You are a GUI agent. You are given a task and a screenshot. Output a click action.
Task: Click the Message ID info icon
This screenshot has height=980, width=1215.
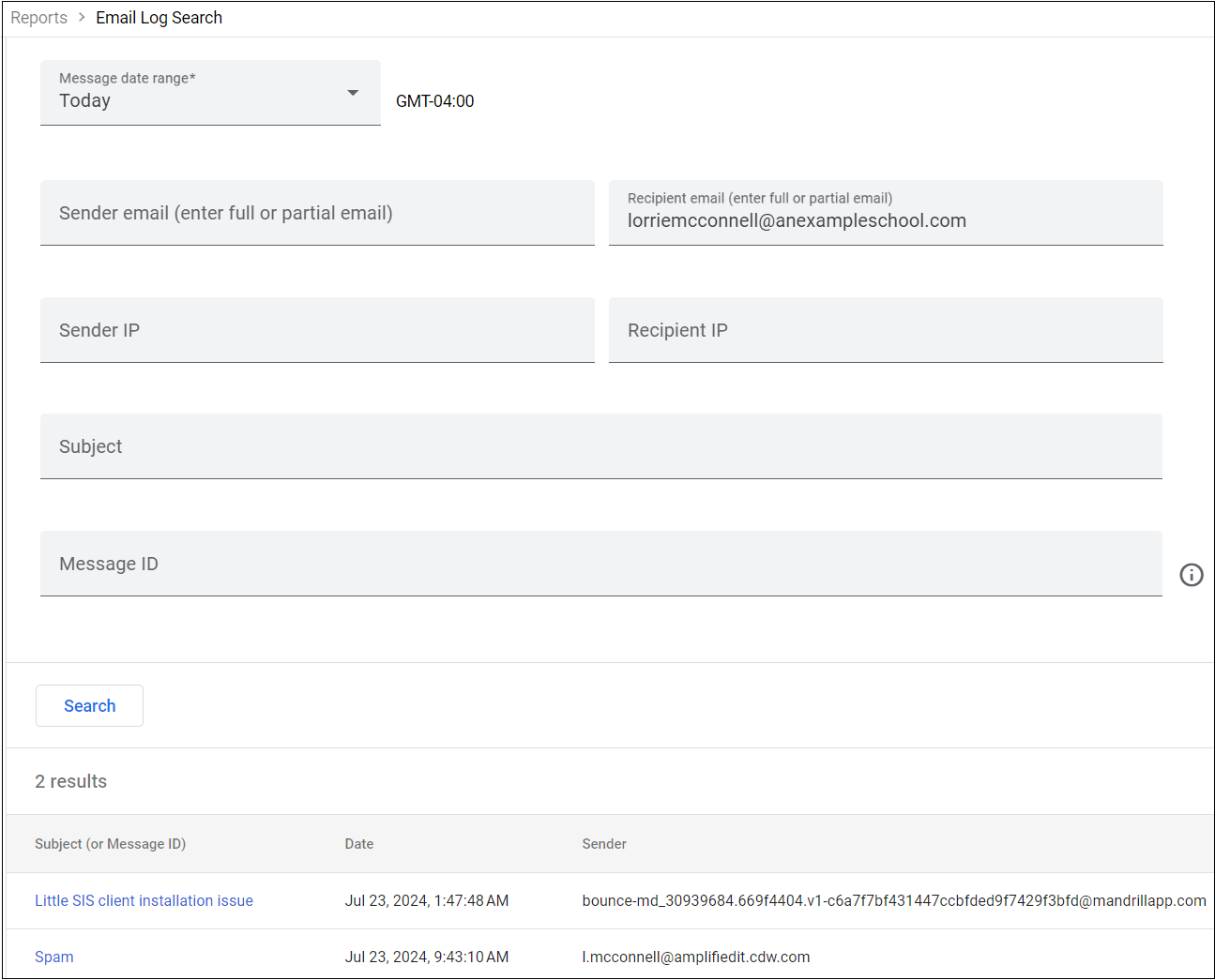pos(1191,575)
